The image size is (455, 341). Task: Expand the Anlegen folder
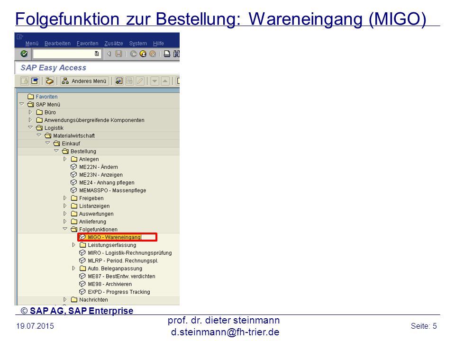(65, 159)
